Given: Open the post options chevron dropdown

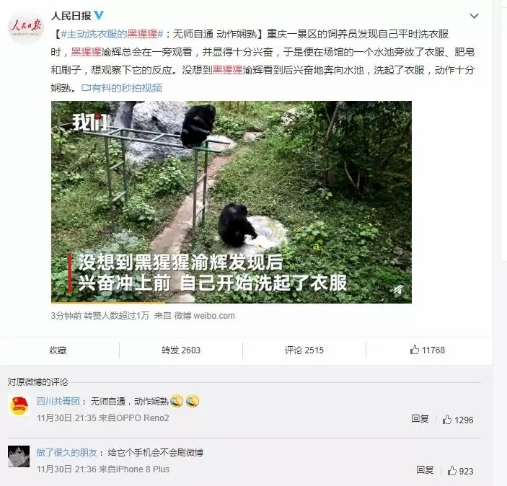Looking at the screenshot, I should (474, 16).
